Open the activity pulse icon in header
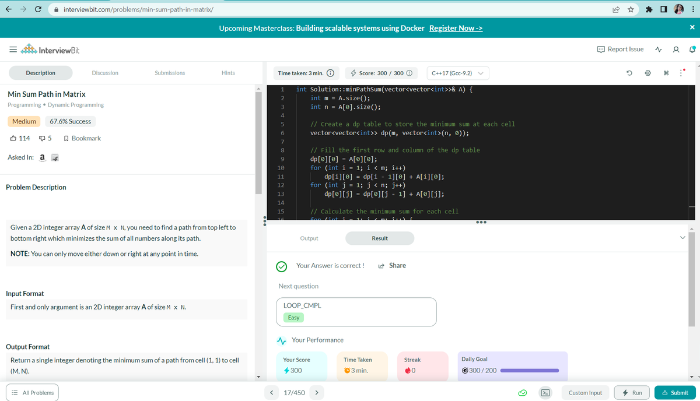 coord(659,50)
